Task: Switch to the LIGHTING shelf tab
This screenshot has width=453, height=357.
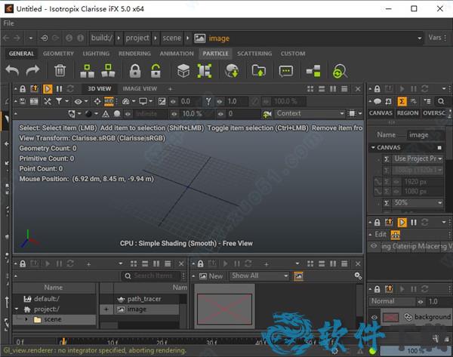Action: (x=96, y=54)
